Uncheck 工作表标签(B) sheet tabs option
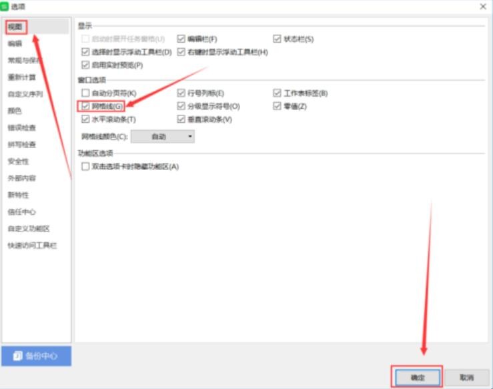The height and width of the screenshot is (389, 493). pos(278,93)
